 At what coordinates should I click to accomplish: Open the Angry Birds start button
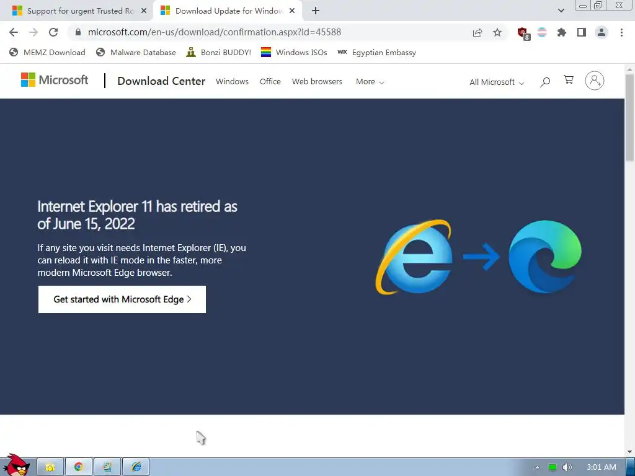pyautogui.click(x=16, y=465)
